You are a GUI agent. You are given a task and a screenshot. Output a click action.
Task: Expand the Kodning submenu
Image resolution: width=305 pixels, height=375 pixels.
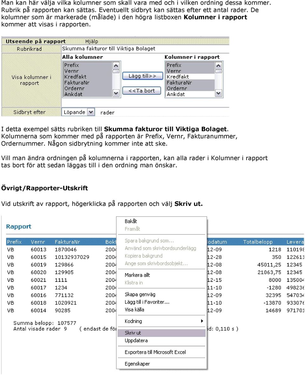coord(161,321)
